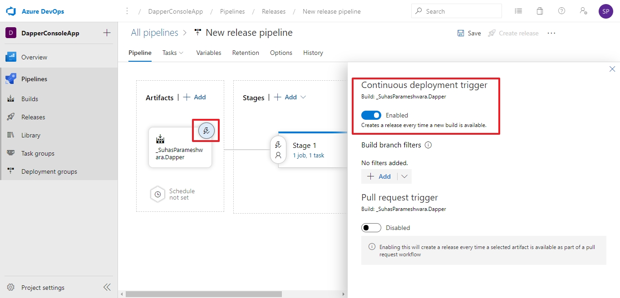
Task: Open the SP profile avatar
Action: [x=606, y=11]
